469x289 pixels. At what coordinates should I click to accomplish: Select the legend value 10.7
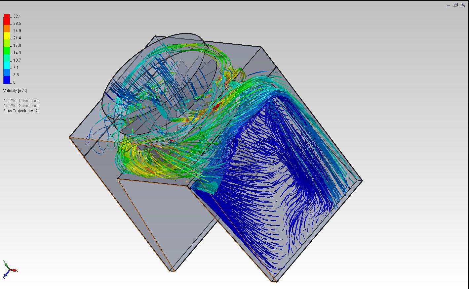(x=17, y=60)
